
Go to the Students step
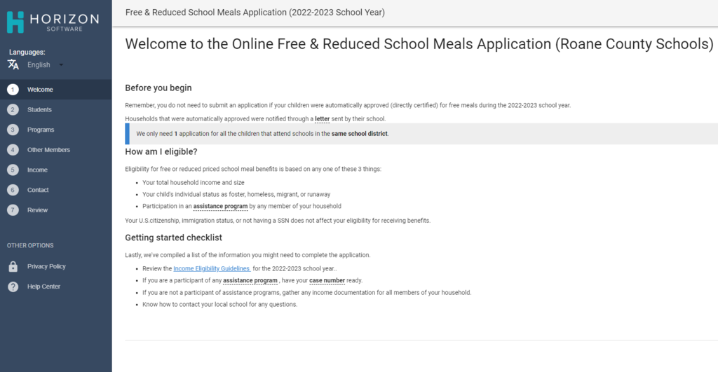(x=39, y=110)
